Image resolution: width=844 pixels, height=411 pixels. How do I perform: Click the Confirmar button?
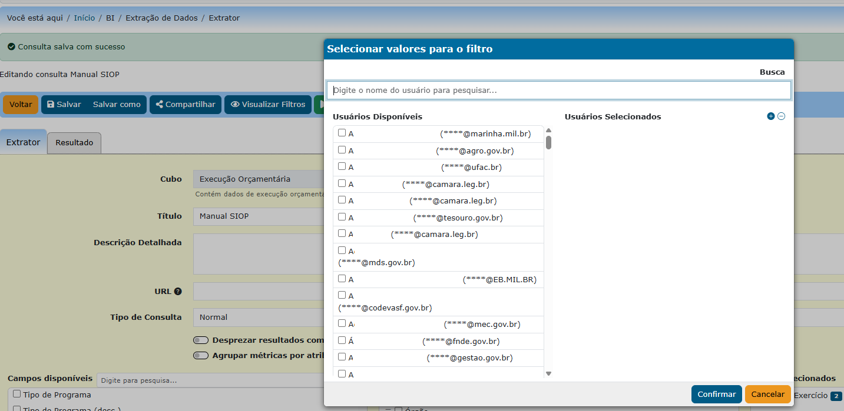(716, 394)
